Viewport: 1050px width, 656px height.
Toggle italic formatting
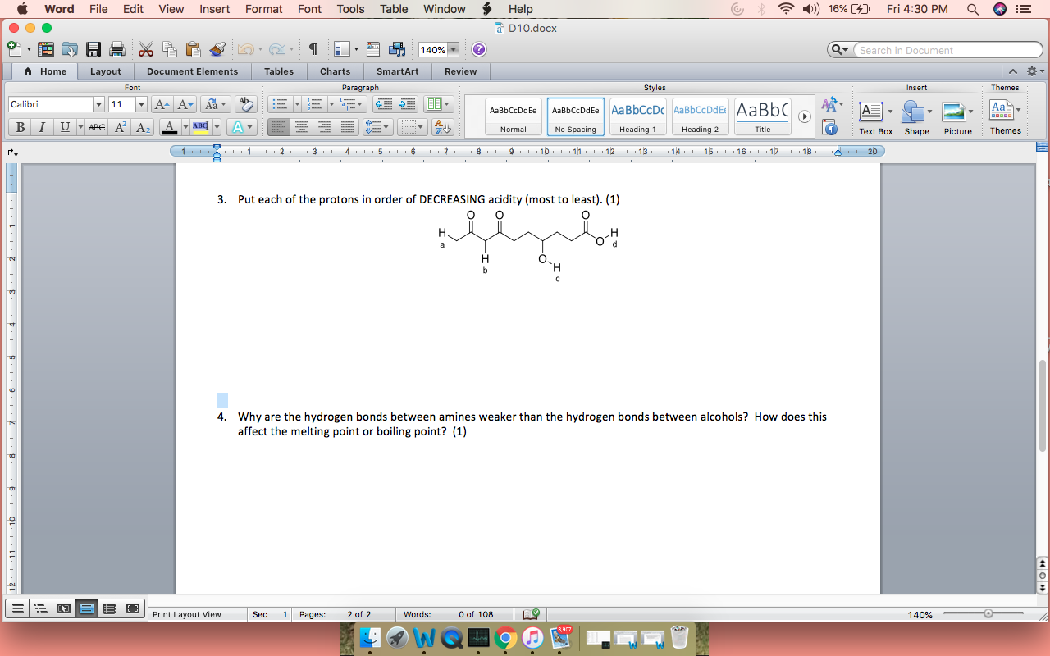point(41,127)
